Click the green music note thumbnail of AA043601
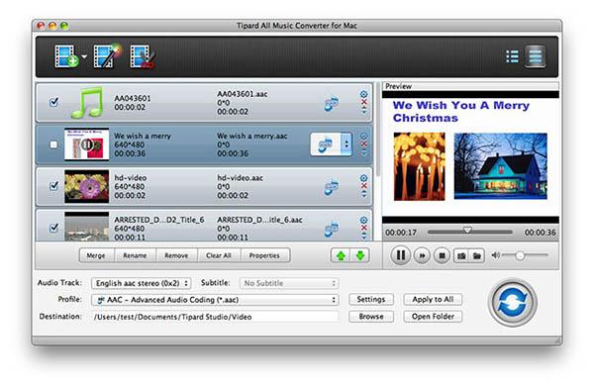 (87, 102)
